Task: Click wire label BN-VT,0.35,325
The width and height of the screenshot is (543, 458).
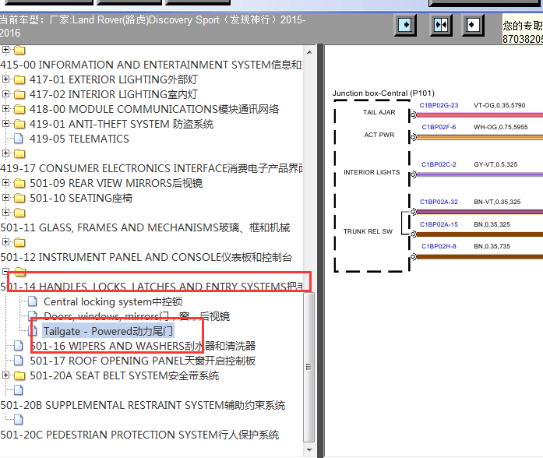Action: 497,202
